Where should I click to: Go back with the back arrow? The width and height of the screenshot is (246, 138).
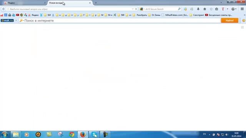pyautogui.click(x=3, y=9)
